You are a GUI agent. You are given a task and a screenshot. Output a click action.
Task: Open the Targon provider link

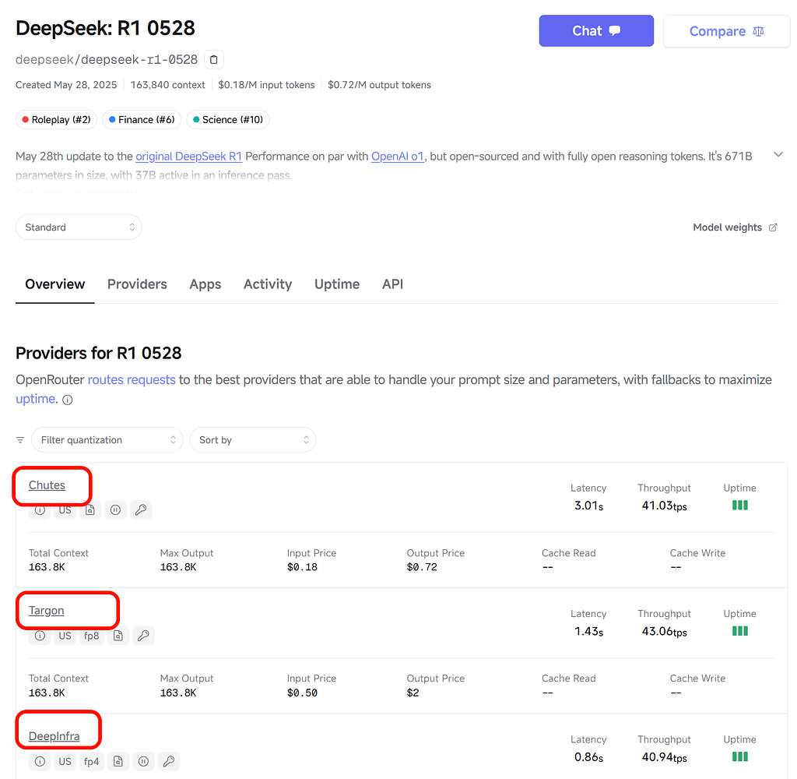point(46,611)
